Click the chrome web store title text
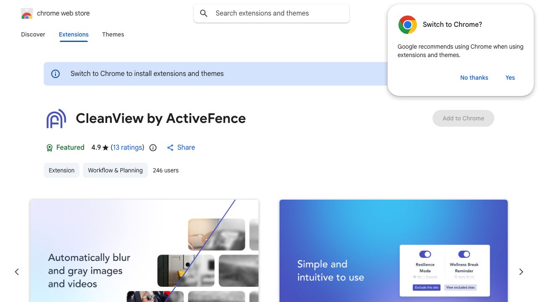Screen dimensions: 538x302 click(x=63, y=13)
